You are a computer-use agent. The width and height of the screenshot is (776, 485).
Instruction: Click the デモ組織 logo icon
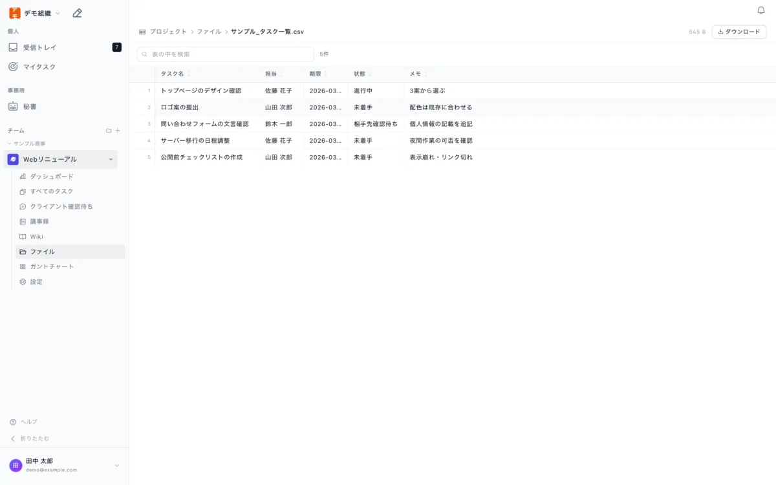pos(14,13)
